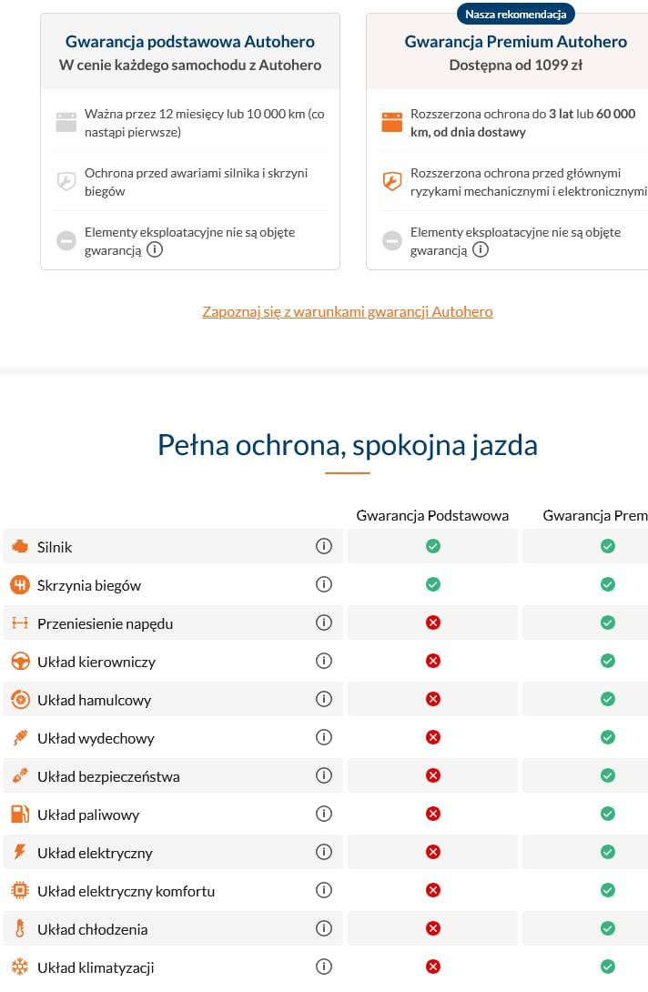
Task: Open the Autohero warranty terms link
Action: [347, 311]
